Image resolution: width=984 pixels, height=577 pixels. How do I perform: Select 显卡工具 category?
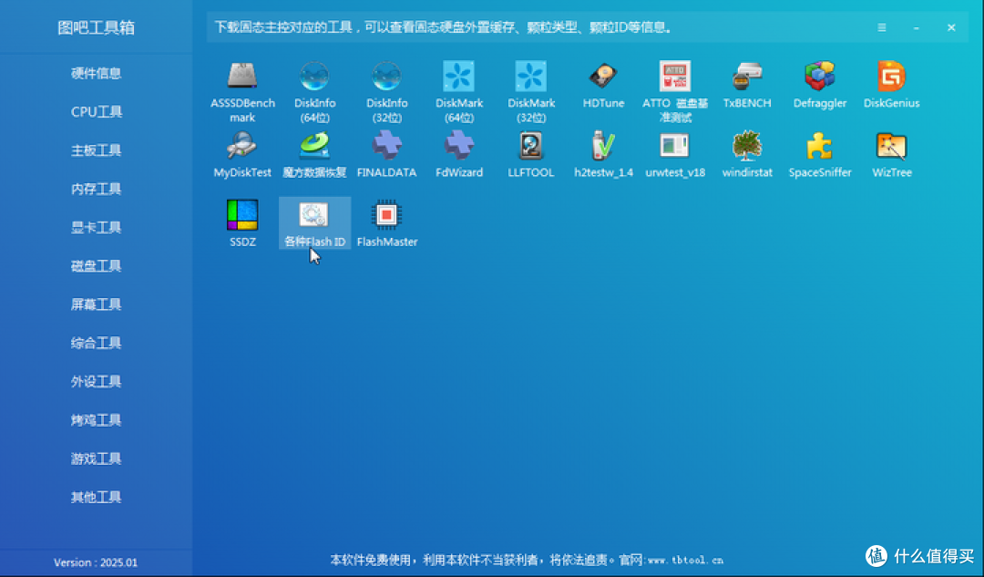[x=96, y=227]
